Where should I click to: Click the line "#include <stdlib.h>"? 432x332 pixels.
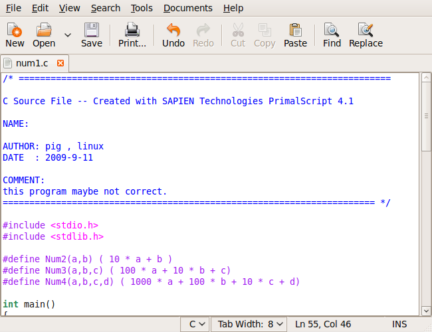(53, 236)
